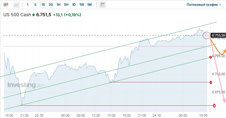The image size is (226, 118).
Task: Switch to the 30 minute interval
Action: 51,5
